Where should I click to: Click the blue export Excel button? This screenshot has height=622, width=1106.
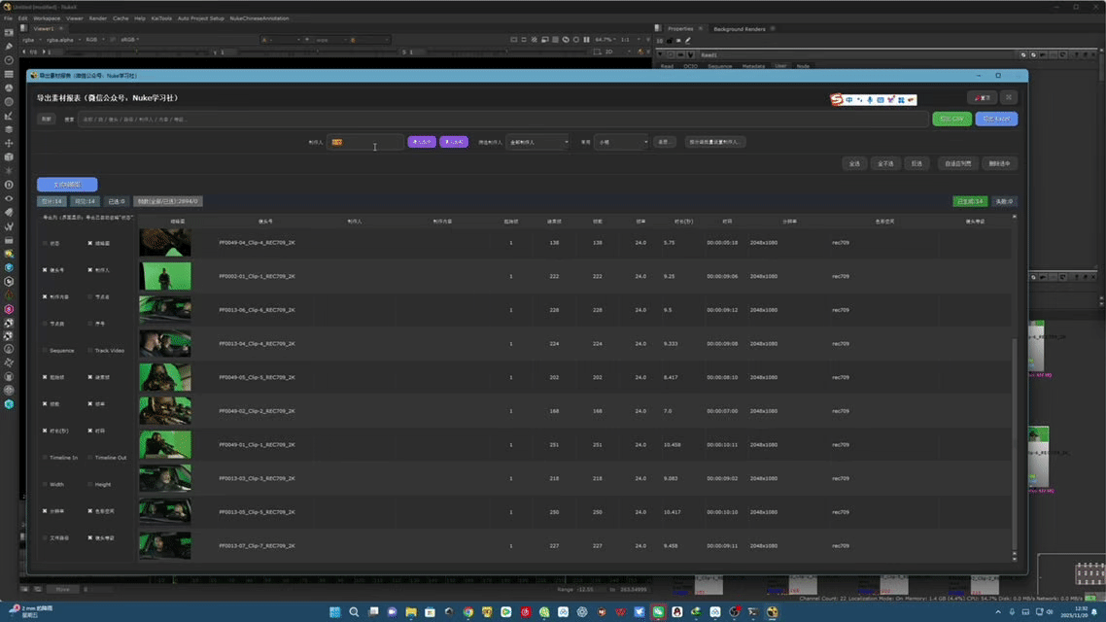point(997,120)
